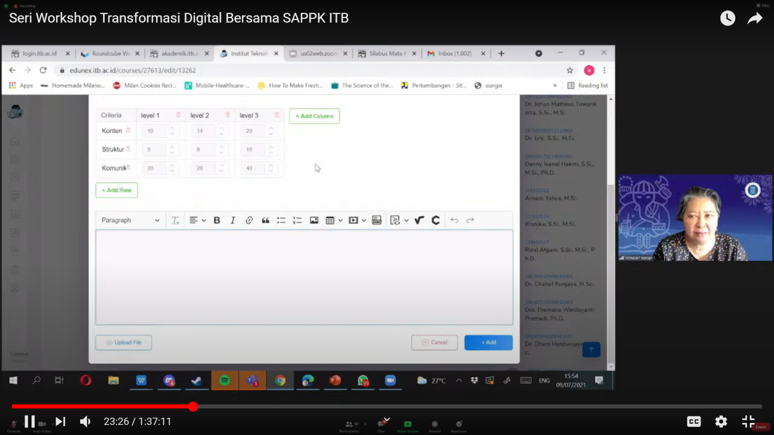Toggle italic formatting in the editor
The width and height of the screenshot is (774, 435).
(233, 220)
